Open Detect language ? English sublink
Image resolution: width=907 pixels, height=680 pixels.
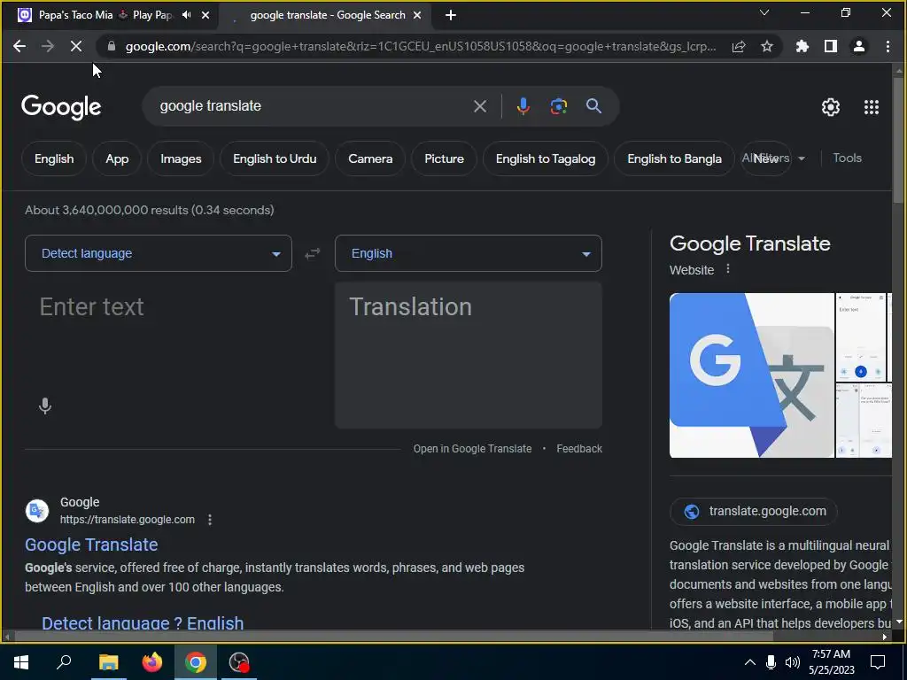click(x=143, y=622)
